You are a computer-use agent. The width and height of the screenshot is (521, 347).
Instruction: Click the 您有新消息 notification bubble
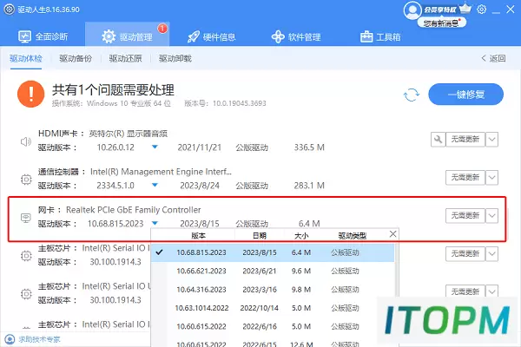pos(442,23)
